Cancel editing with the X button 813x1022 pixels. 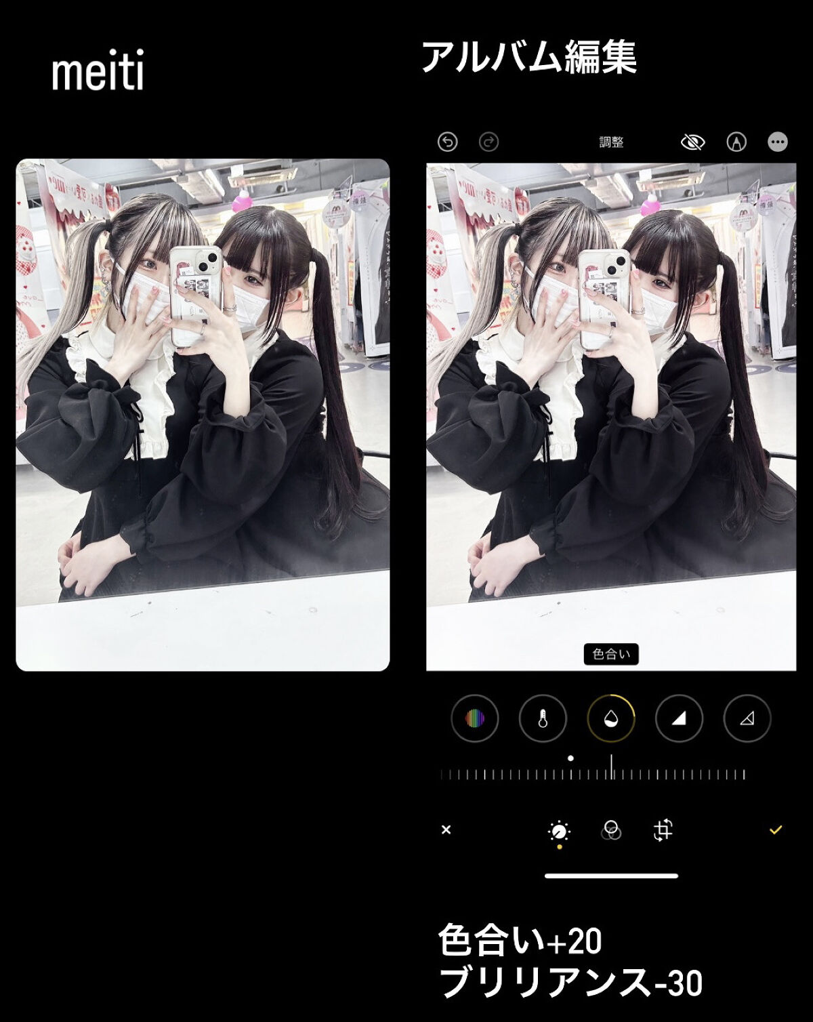click(x=446, y=830)
